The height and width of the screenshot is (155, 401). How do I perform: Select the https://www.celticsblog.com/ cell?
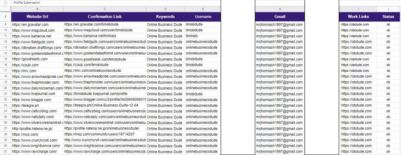37,111
